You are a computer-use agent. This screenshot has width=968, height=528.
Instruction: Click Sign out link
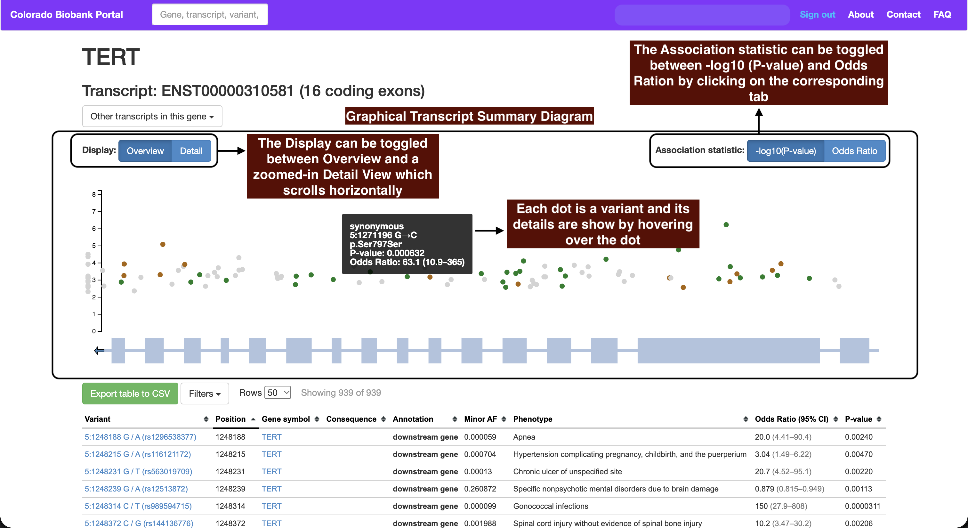tap(817, 15)
